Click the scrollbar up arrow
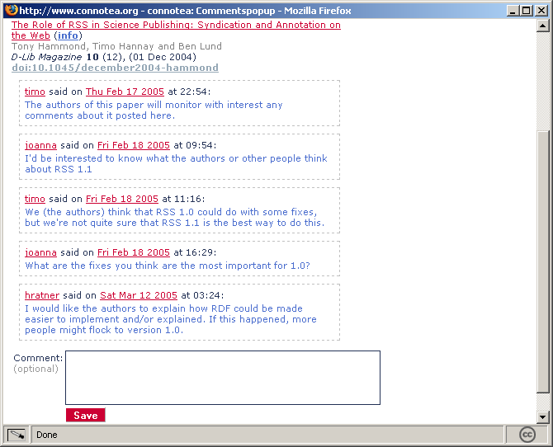This screenshot has width=553, height=447. [542, 26]
